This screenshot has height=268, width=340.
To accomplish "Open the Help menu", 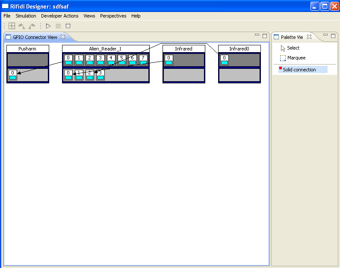I will pyautogui.click(x=136, y=16).
